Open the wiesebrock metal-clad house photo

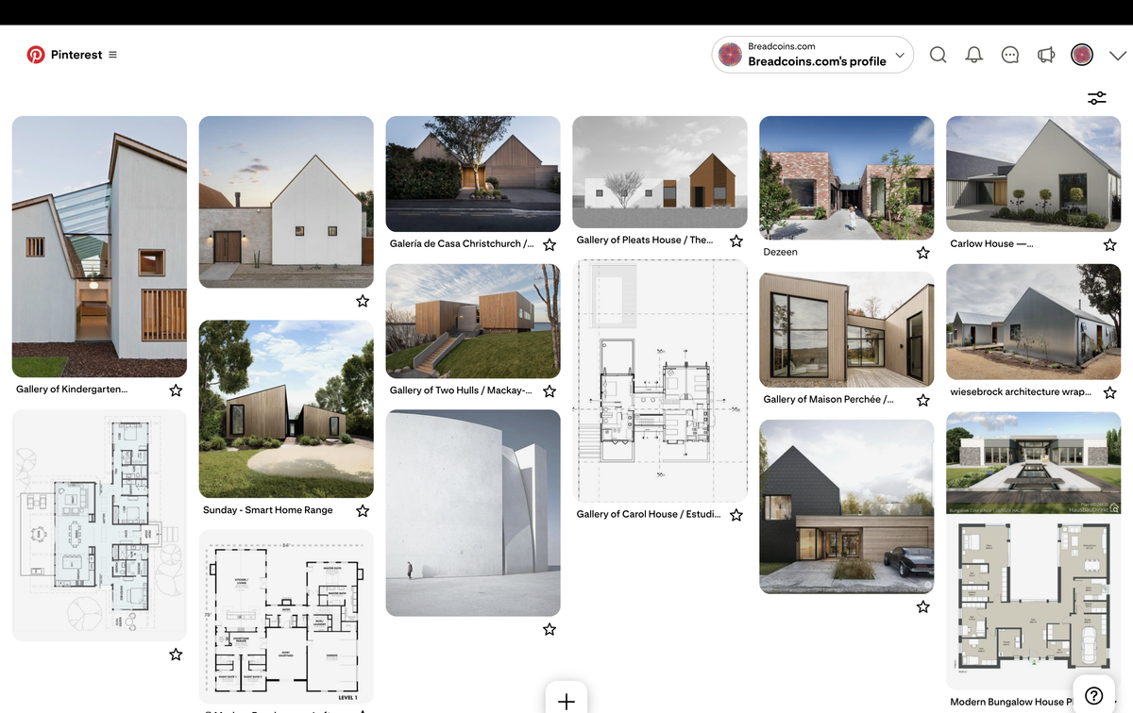click(x=1034, y=322)
